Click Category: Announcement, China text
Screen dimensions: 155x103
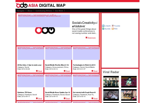57,67
